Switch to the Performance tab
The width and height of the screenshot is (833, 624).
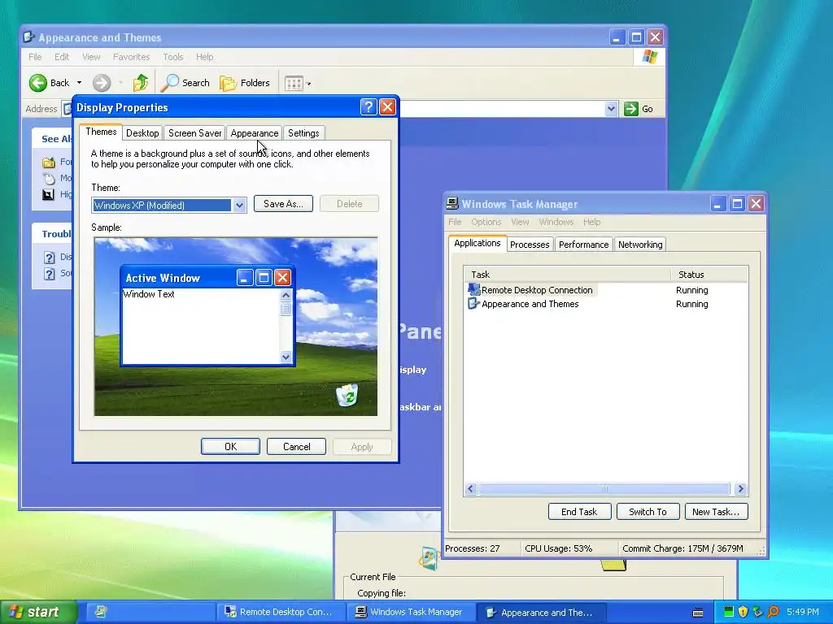[583, 245]
